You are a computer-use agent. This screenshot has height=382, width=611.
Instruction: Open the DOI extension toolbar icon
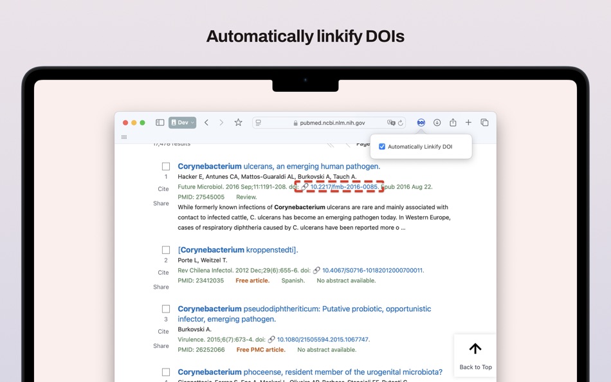click(x=421, y=122)
